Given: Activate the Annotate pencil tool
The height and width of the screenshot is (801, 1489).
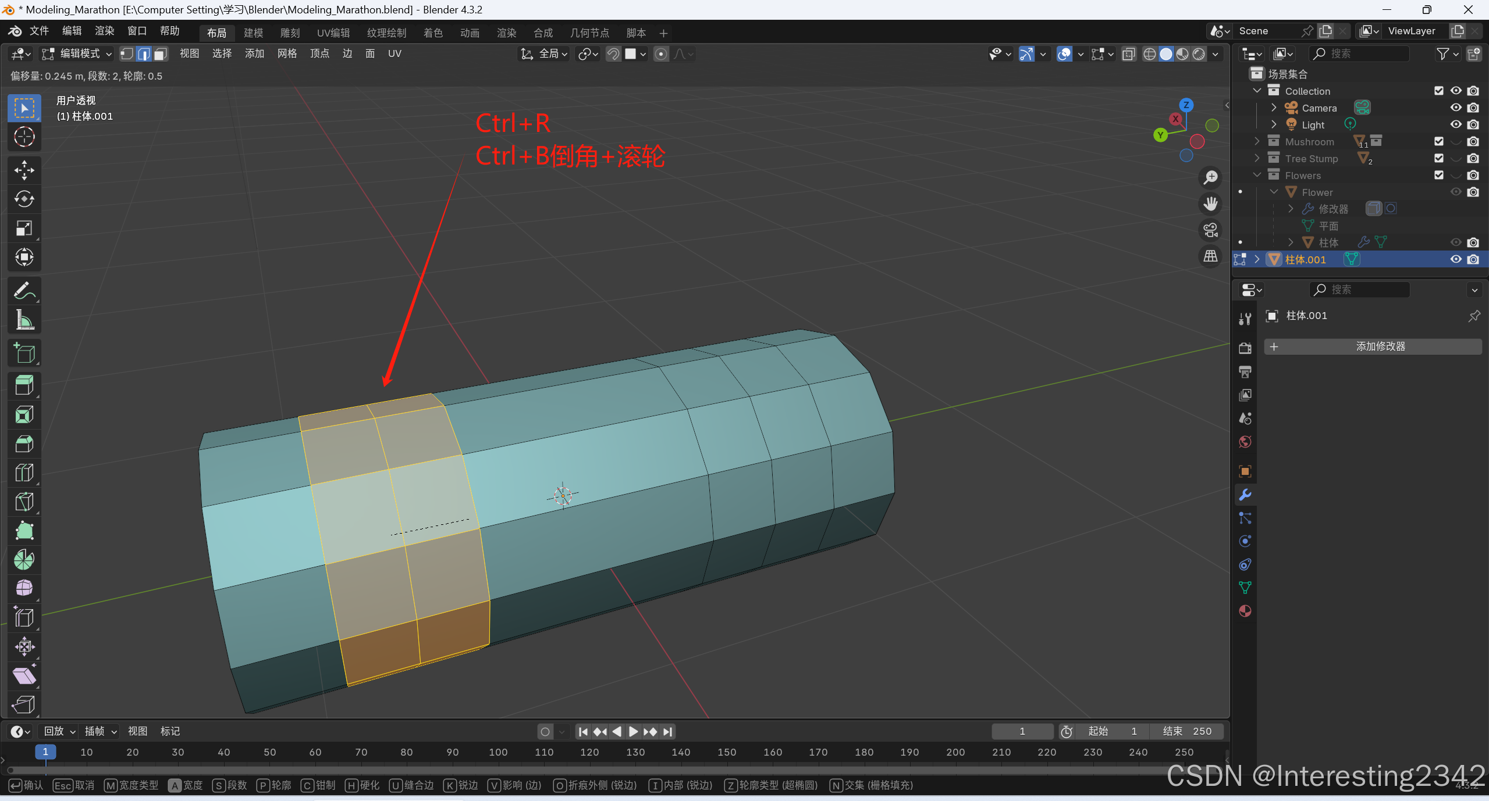Looking at the screenshot, I should [24, 291].
